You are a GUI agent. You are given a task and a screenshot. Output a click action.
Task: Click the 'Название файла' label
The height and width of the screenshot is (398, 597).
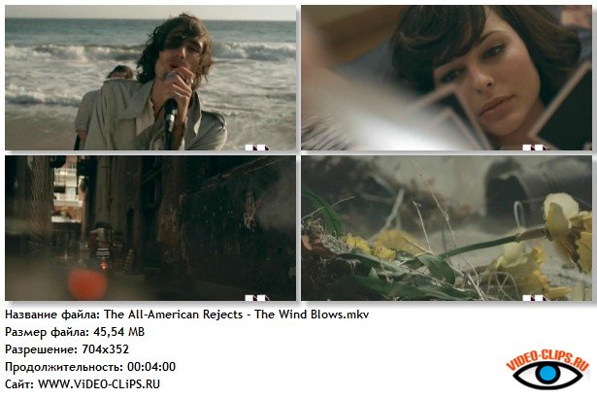click(x=53, y=315)
